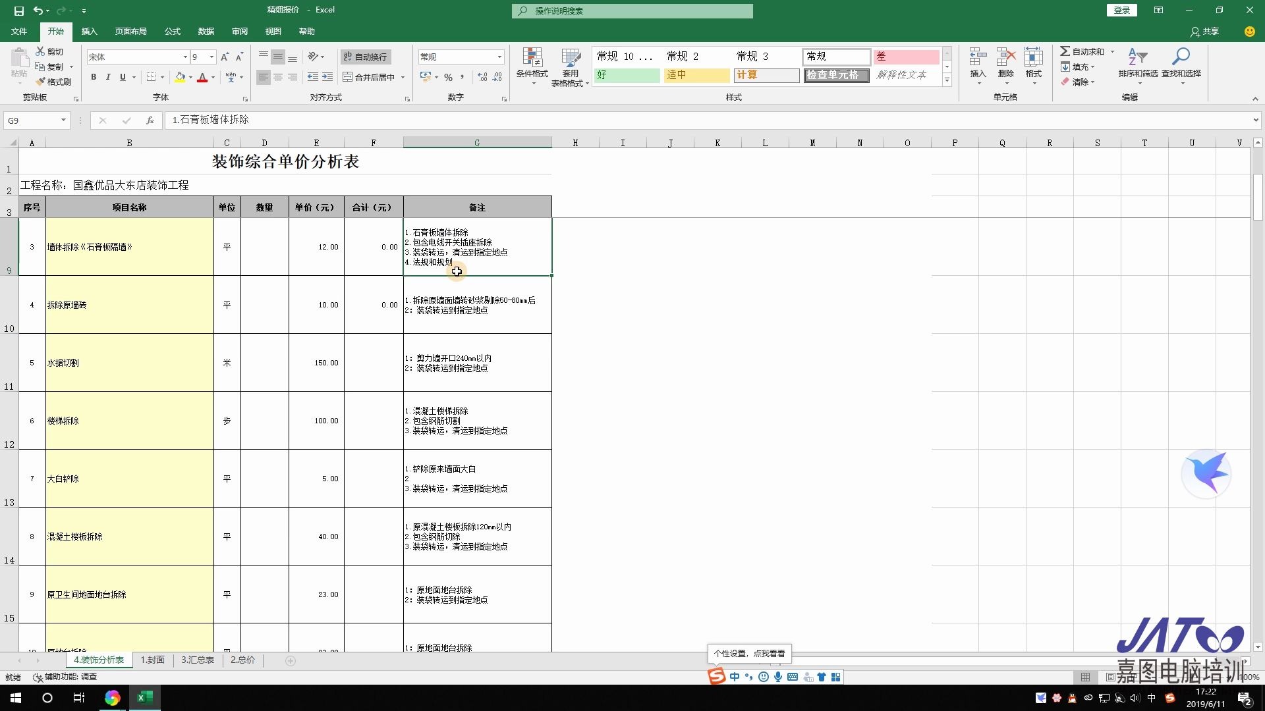Image resolution: width=1265 pixels, height=711 pixels.
Task: Click the 登录 sign-in button
Action: click(x=1121, y=11)
